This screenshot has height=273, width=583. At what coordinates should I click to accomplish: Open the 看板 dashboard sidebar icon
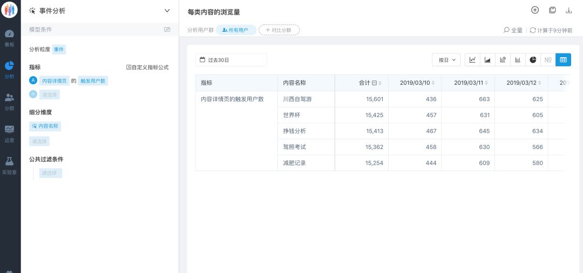pyautogui.click(x=10, y=37)
